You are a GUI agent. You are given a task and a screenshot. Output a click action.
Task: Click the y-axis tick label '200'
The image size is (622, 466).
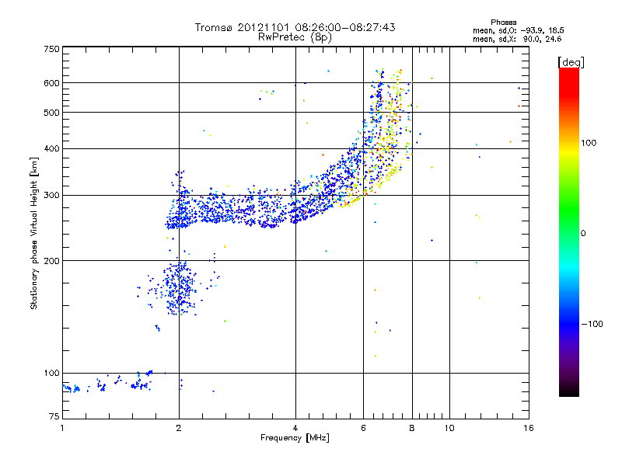click(51, 261)
